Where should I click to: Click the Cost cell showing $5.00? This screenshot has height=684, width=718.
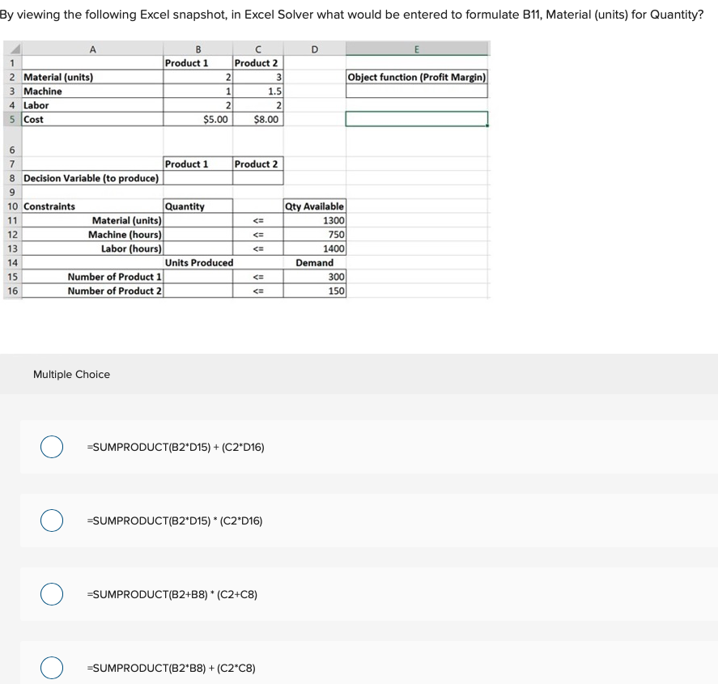(215, 118)
